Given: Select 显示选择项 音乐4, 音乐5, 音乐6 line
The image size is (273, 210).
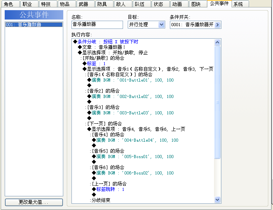Looking at the screenshot, I should (136, 129).
